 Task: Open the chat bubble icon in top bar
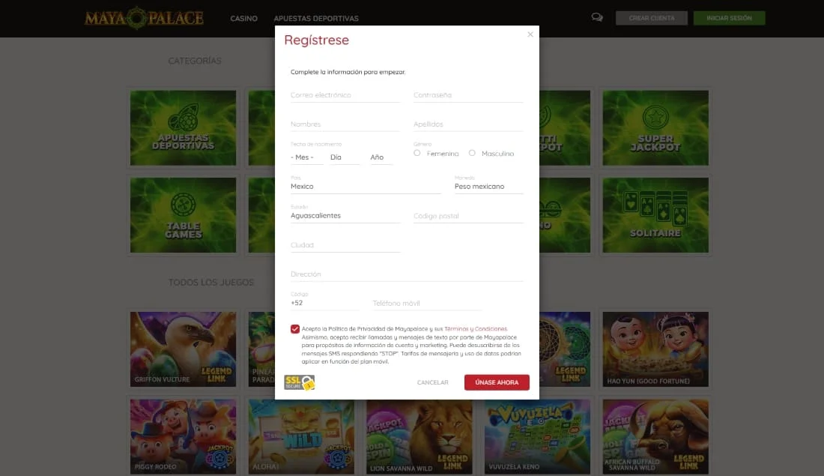pos(596,16)
